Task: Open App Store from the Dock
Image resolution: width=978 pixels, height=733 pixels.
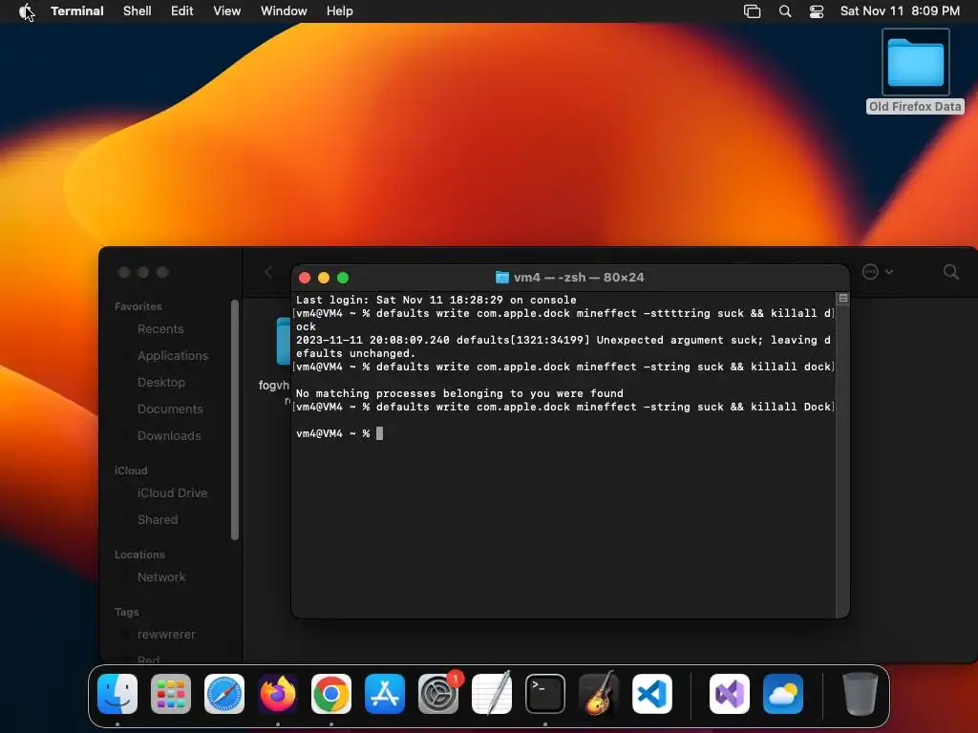Action: pos(385,694)
